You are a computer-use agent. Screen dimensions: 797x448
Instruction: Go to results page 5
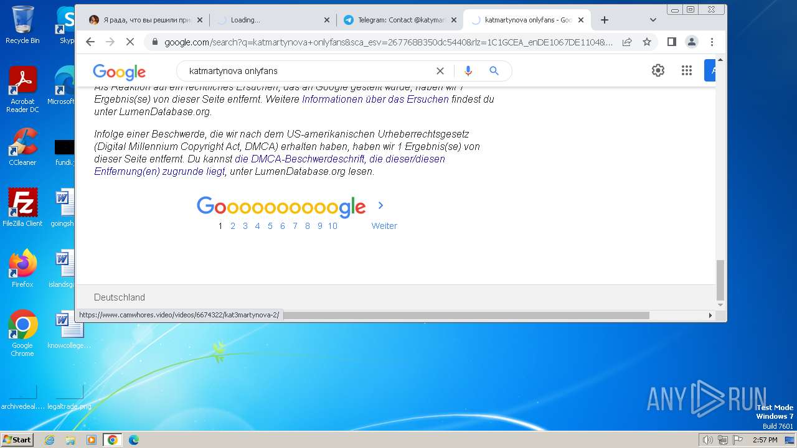[x=270, y=226]
